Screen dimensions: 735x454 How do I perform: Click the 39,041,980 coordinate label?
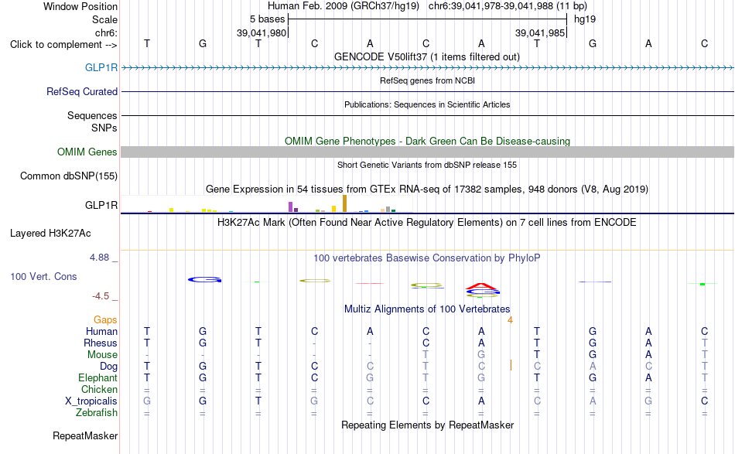(261, 32)
